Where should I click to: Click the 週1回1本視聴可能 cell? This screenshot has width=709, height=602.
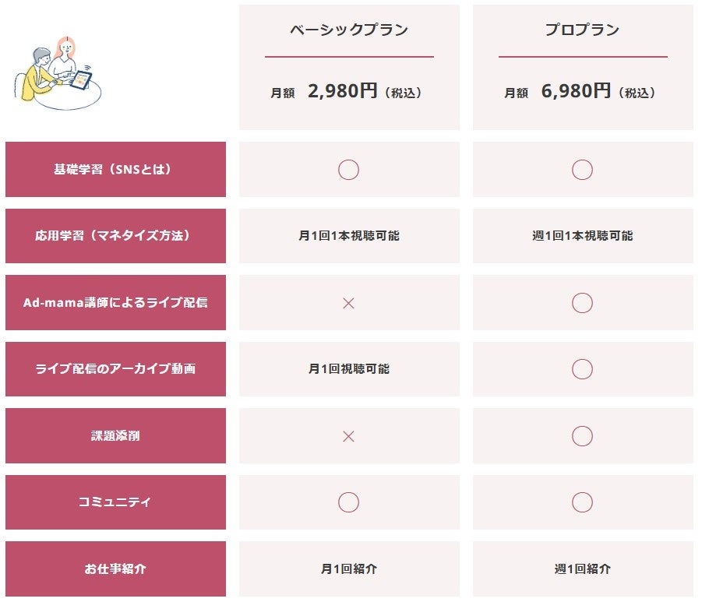pyautogui.click(x=582, y=236)
